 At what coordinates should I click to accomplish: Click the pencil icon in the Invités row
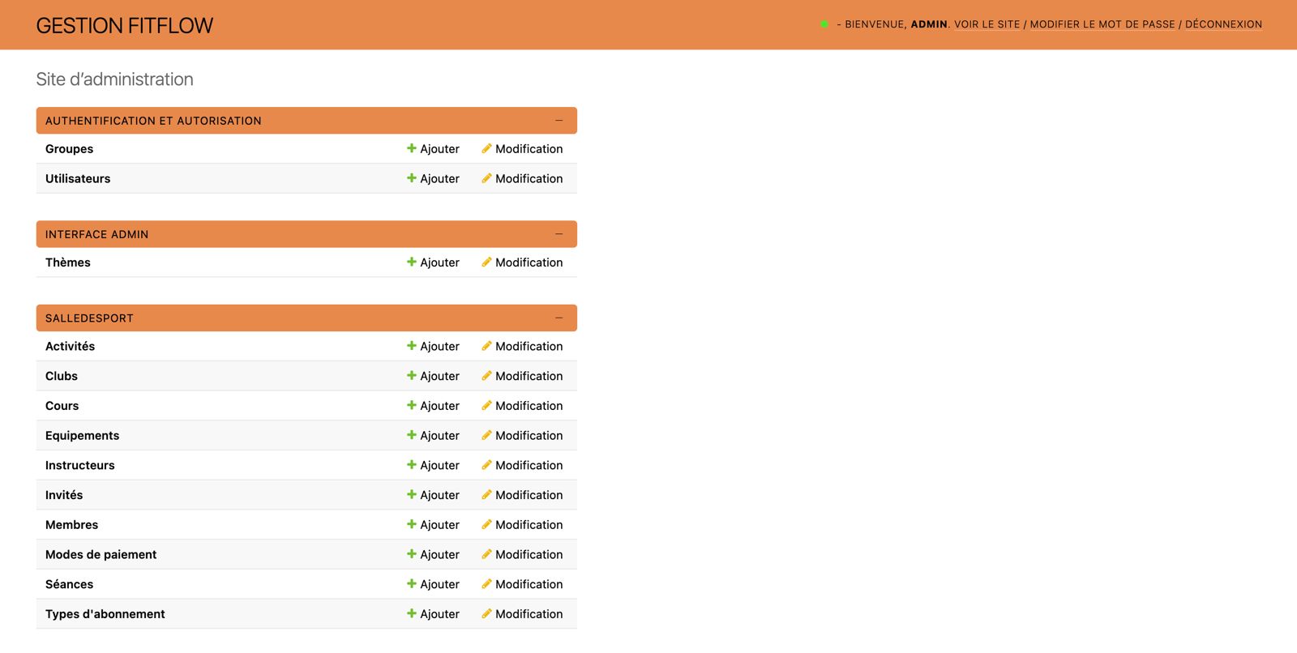[486, 494]
